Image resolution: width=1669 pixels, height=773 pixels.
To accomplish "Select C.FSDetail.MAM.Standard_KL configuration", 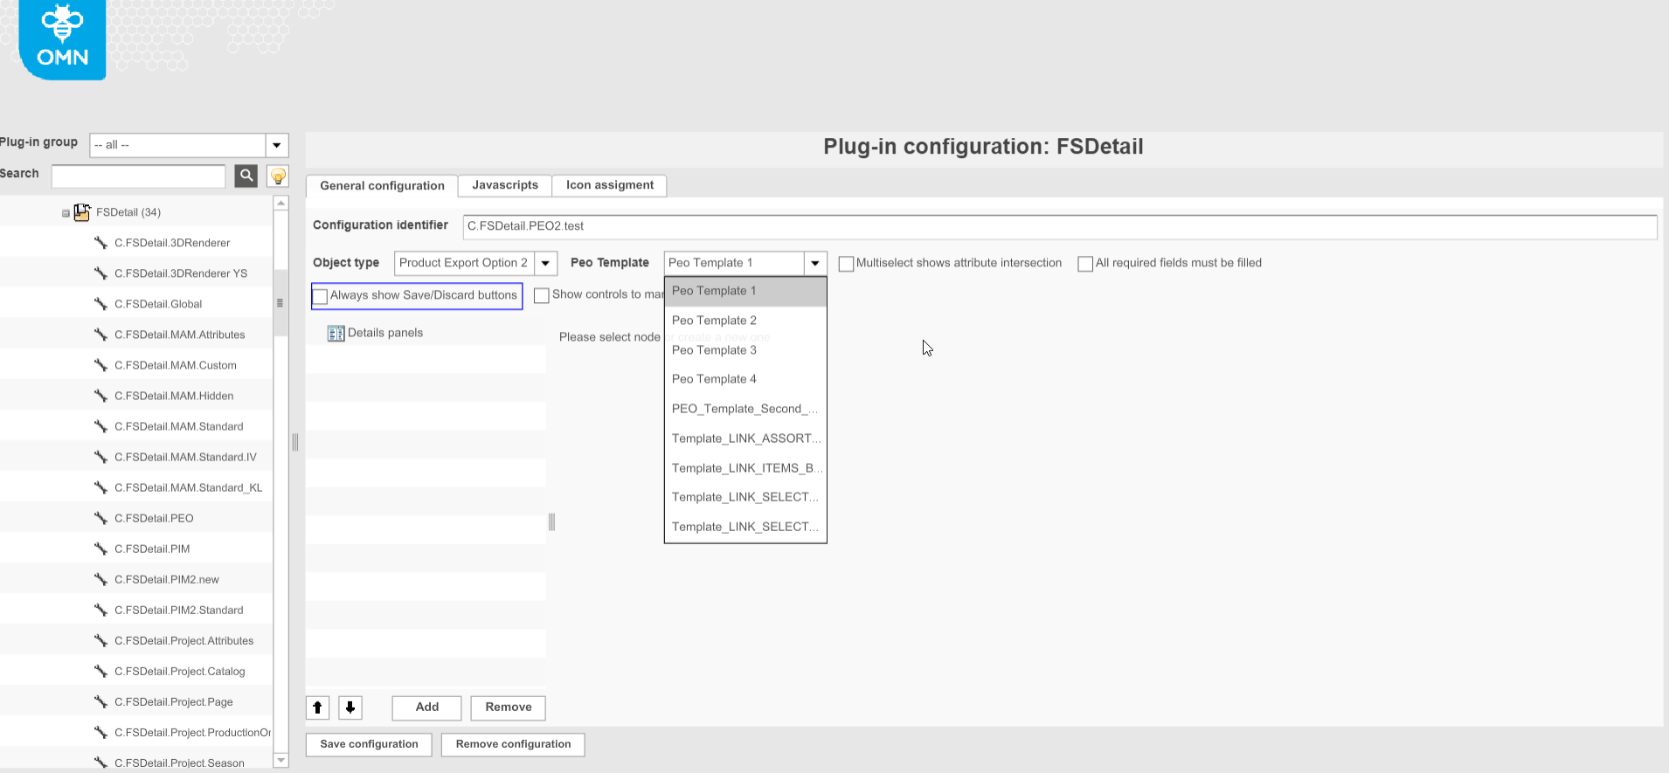I will (x=188, y=487).
